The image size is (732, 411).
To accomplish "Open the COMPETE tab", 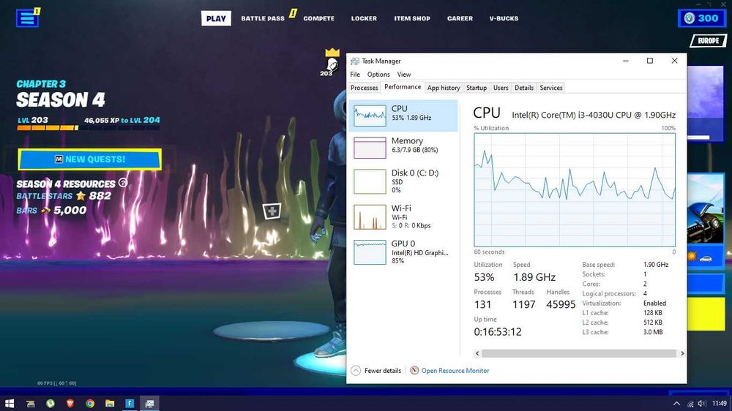I will 319,19.
